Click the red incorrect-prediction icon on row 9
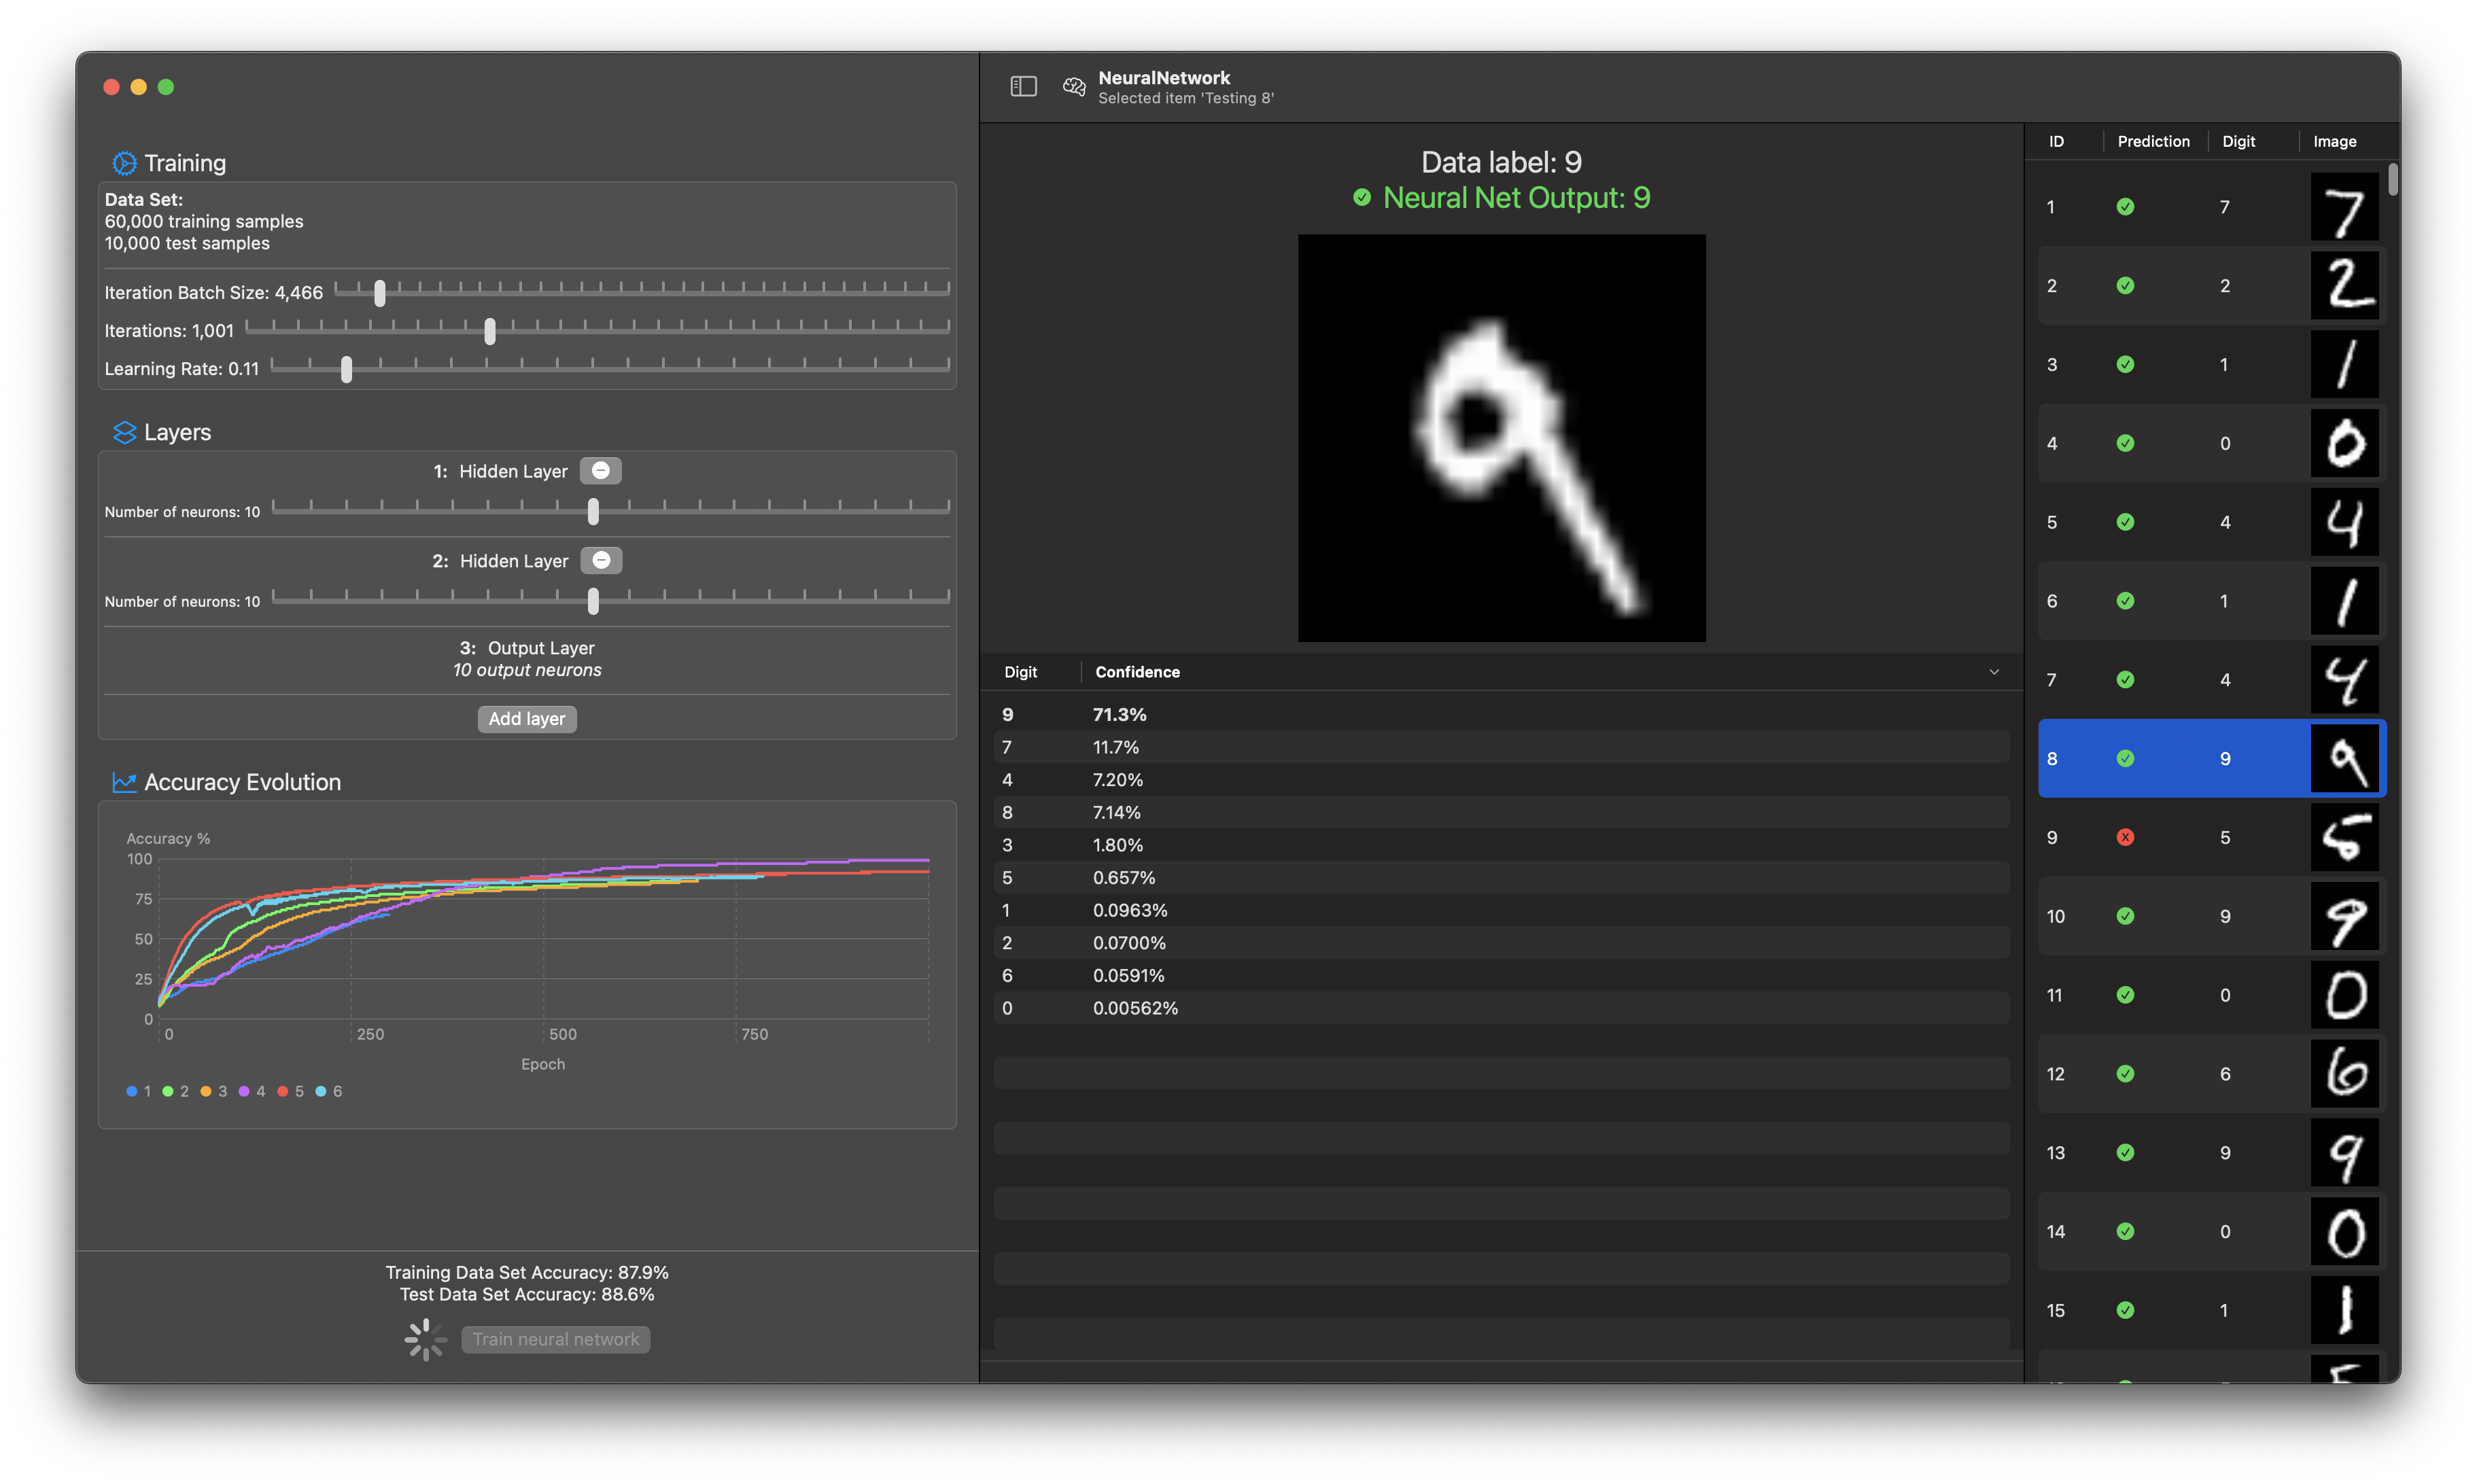The width and height of the screenshot is (2477, 1484). click(x=2125, y=837)
